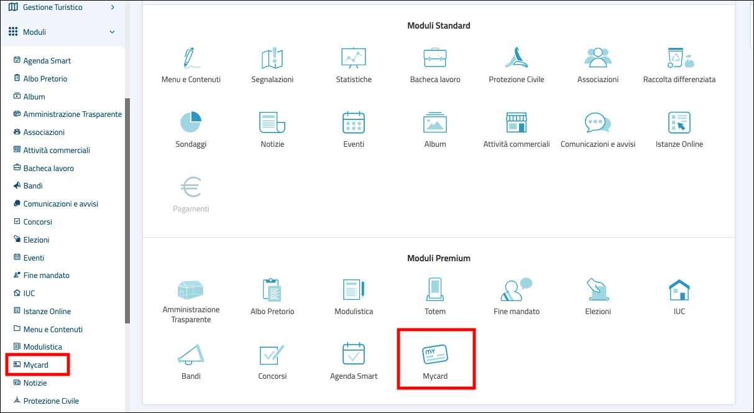This screenshot has width=754, height=413.
Task: Click the Bacheca lavoro module label
Action: [x=435, y=80]
